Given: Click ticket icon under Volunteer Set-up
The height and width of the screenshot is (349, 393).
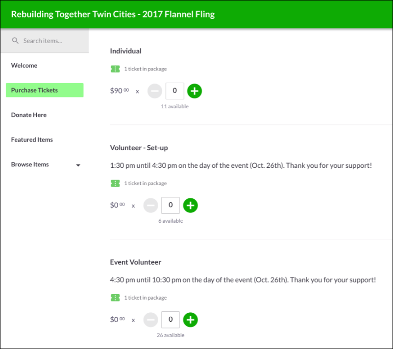Looking at the screenshot, I should click(x=115, y=183).
